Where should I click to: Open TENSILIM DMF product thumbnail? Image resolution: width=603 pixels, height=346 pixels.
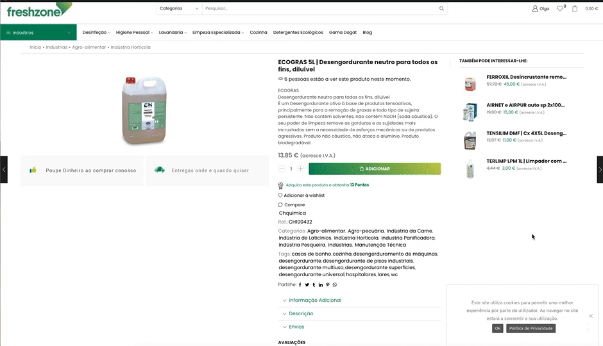pos(470,140)
